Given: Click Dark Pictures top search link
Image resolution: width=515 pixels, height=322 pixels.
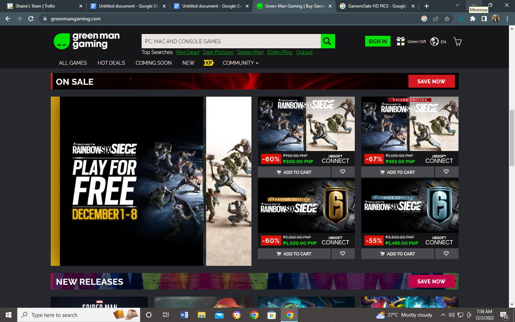Looking at the screenshot, I should pyautogui.click(x=218, y=52).
